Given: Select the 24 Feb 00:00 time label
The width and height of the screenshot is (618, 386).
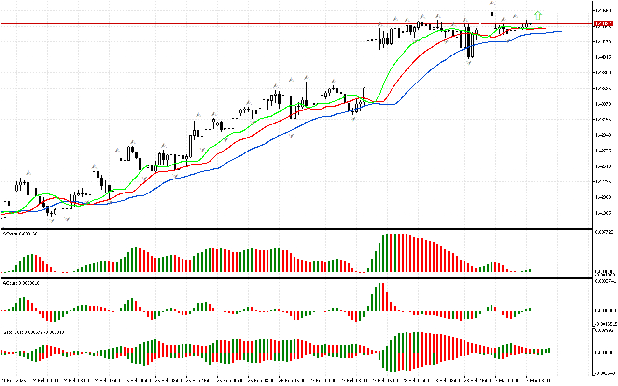Looking at the screenshot, I should [45, 381].
